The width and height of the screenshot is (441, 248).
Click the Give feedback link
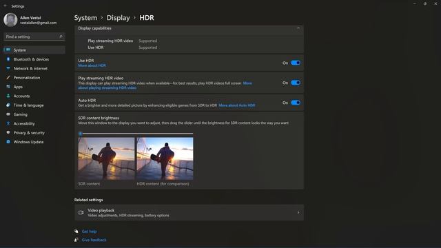(x=94, y=240)
